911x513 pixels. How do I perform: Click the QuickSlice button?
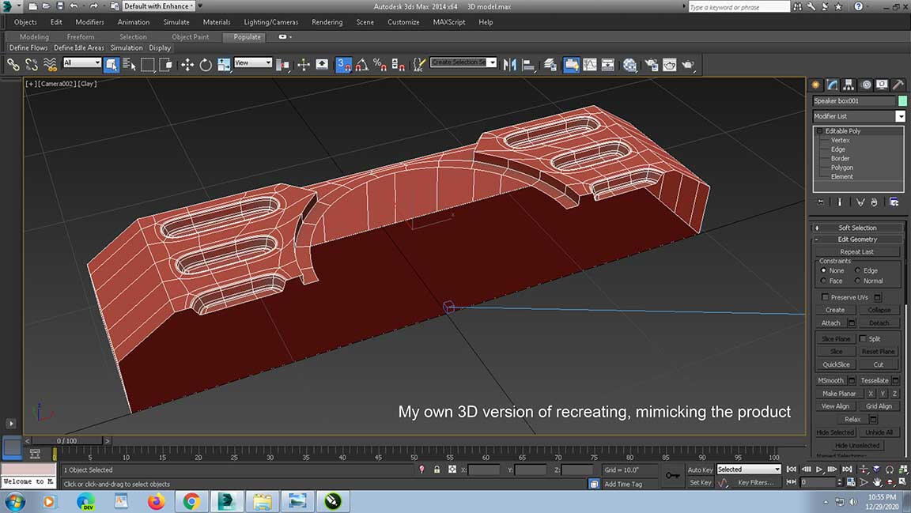pos(836,364)
